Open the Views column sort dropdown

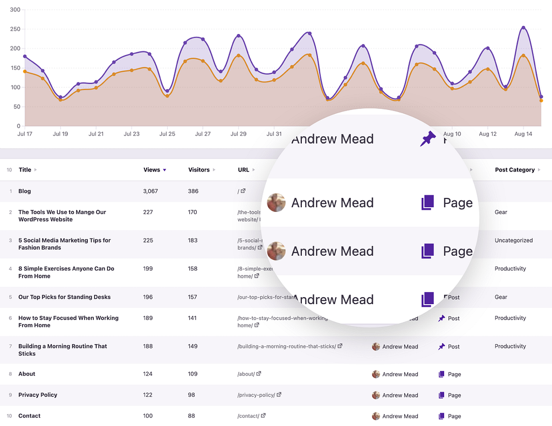[x=163, y=169]
